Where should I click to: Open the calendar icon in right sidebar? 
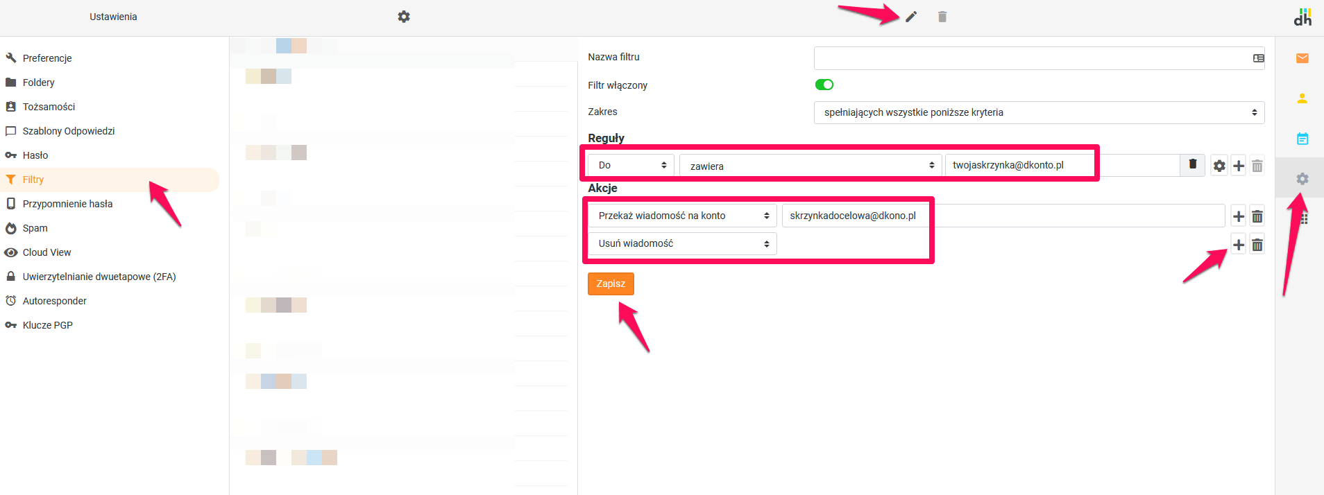tap(1302, 139)
